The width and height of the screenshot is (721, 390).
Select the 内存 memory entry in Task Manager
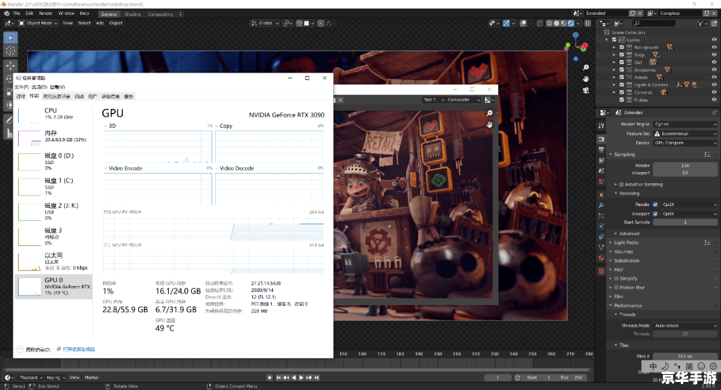tap(54, 137)
